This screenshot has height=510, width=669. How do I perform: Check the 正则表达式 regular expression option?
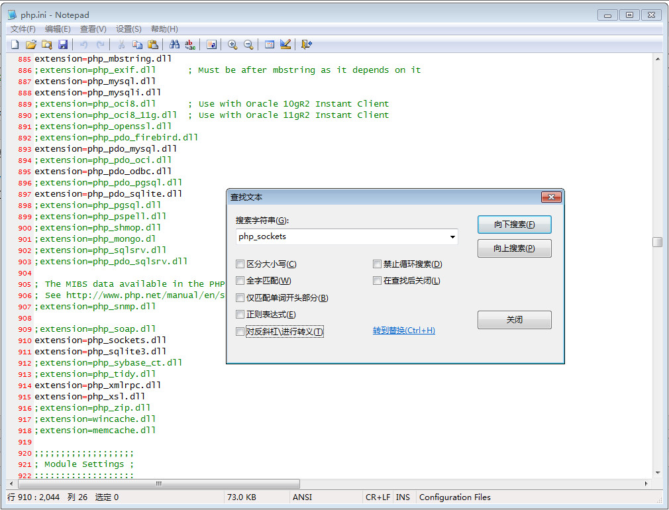[240, 314]
